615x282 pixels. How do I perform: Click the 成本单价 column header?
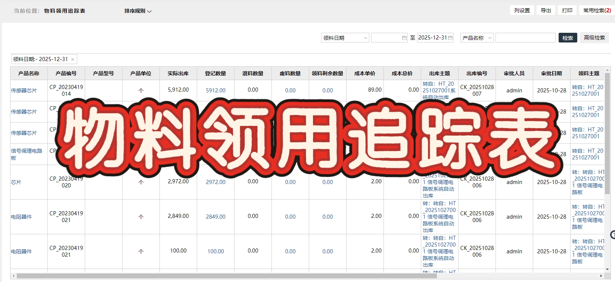[x=365, y=73]
